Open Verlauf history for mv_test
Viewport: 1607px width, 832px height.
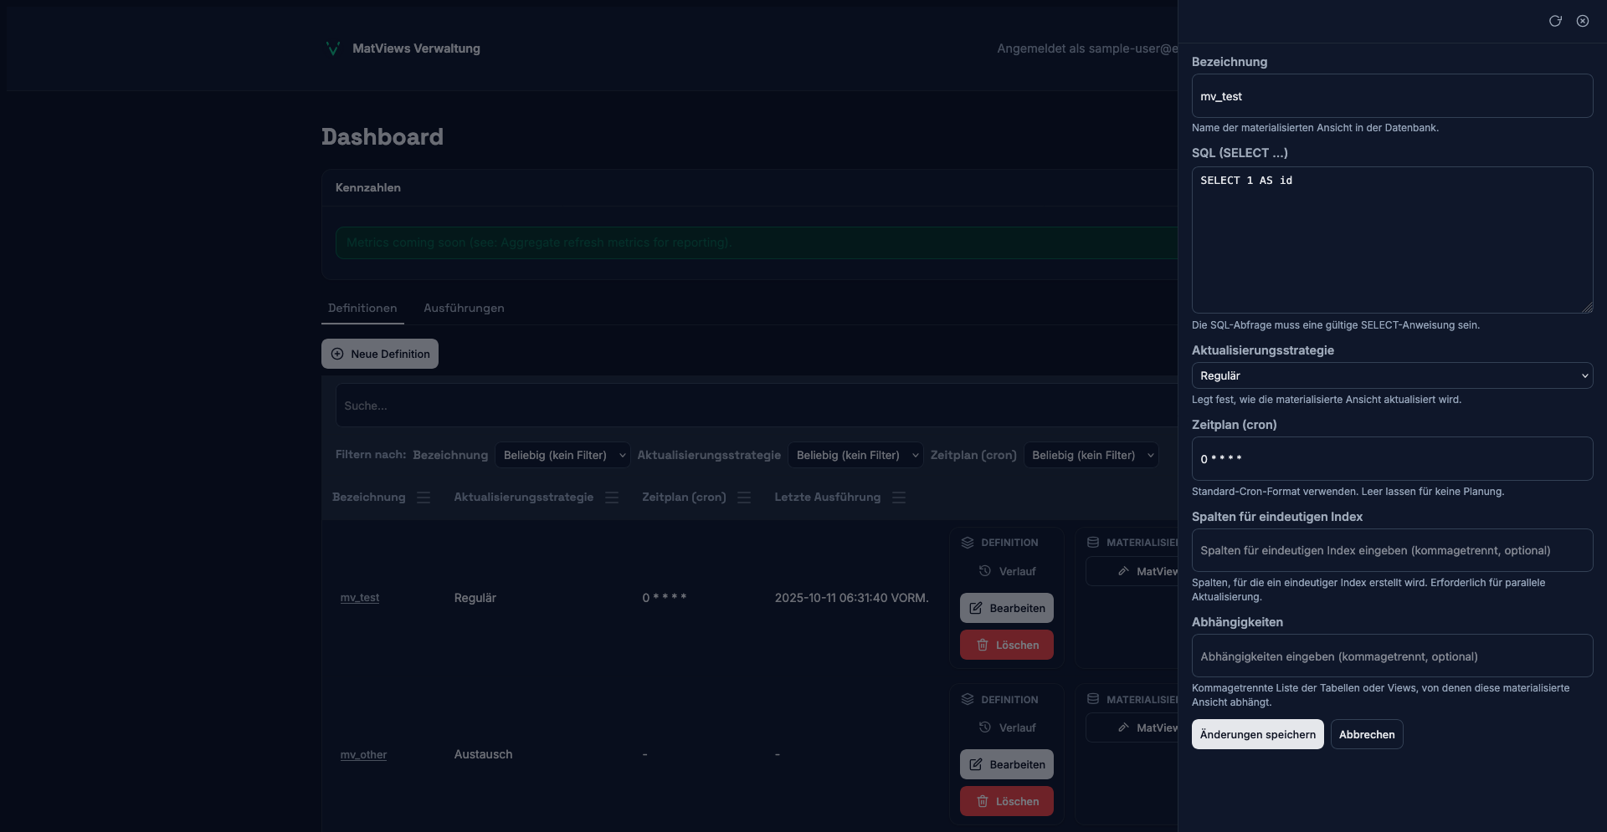click(x=1007, y=571)
